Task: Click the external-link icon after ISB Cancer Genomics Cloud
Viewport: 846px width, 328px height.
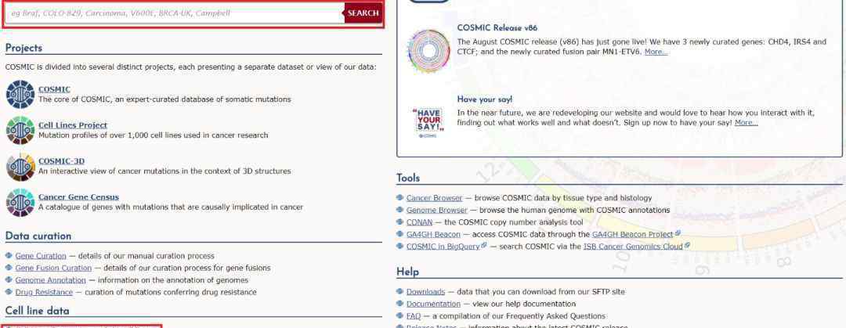Action: pos(688,246)
